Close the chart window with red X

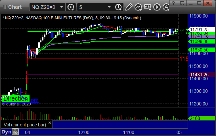coord(207,3)
